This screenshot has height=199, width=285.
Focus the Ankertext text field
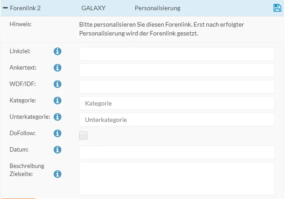click(x=177, y=70)
